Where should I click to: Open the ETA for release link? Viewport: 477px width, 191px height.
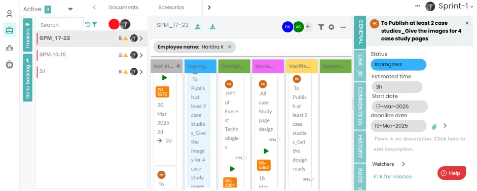[392, 176]
